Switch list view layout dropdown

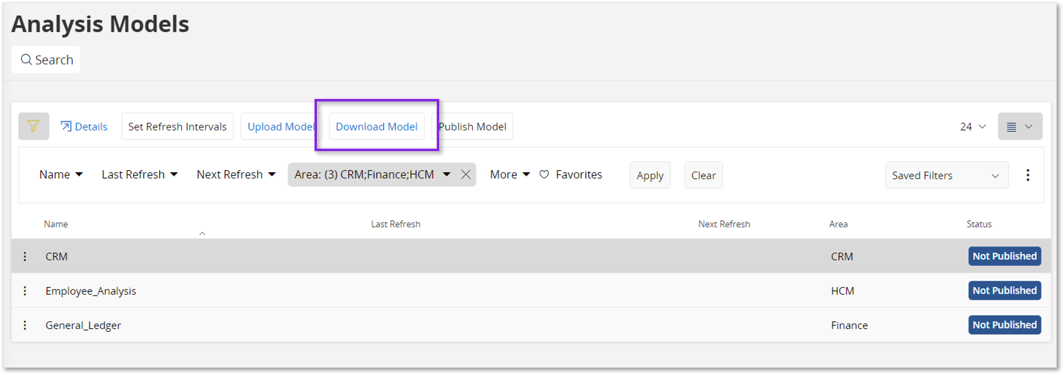[x=1019, y=126]
